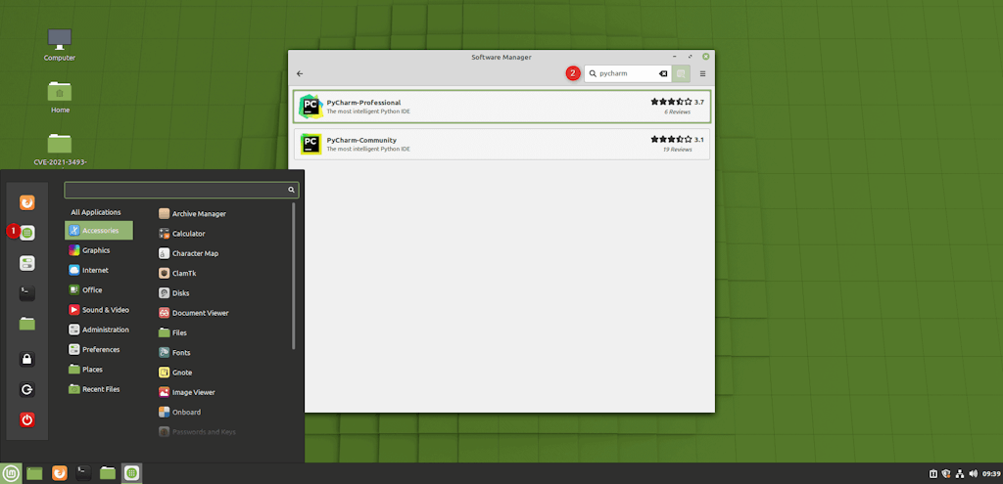The height and width of the screenshot is (484, 1003).
Task: Click the 19 Reviews text for PyCharm-Community
Action: click(678, 150)
